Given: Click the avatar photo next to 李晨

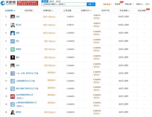Looking at the screenshot, I should [x=13, y=33].
